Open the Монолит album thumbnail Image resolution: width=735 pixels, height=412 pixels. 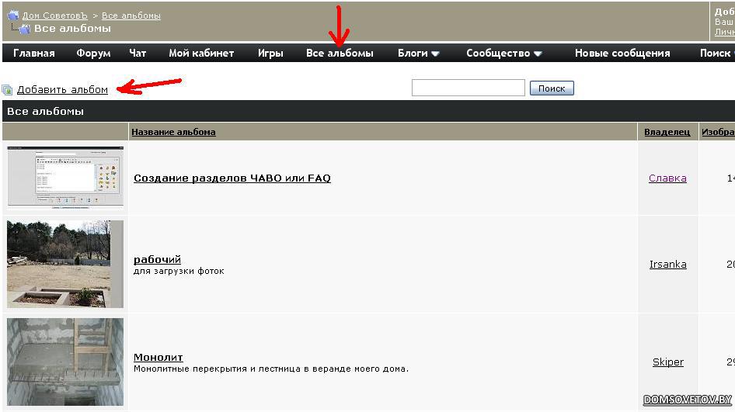tap(65, 362)
